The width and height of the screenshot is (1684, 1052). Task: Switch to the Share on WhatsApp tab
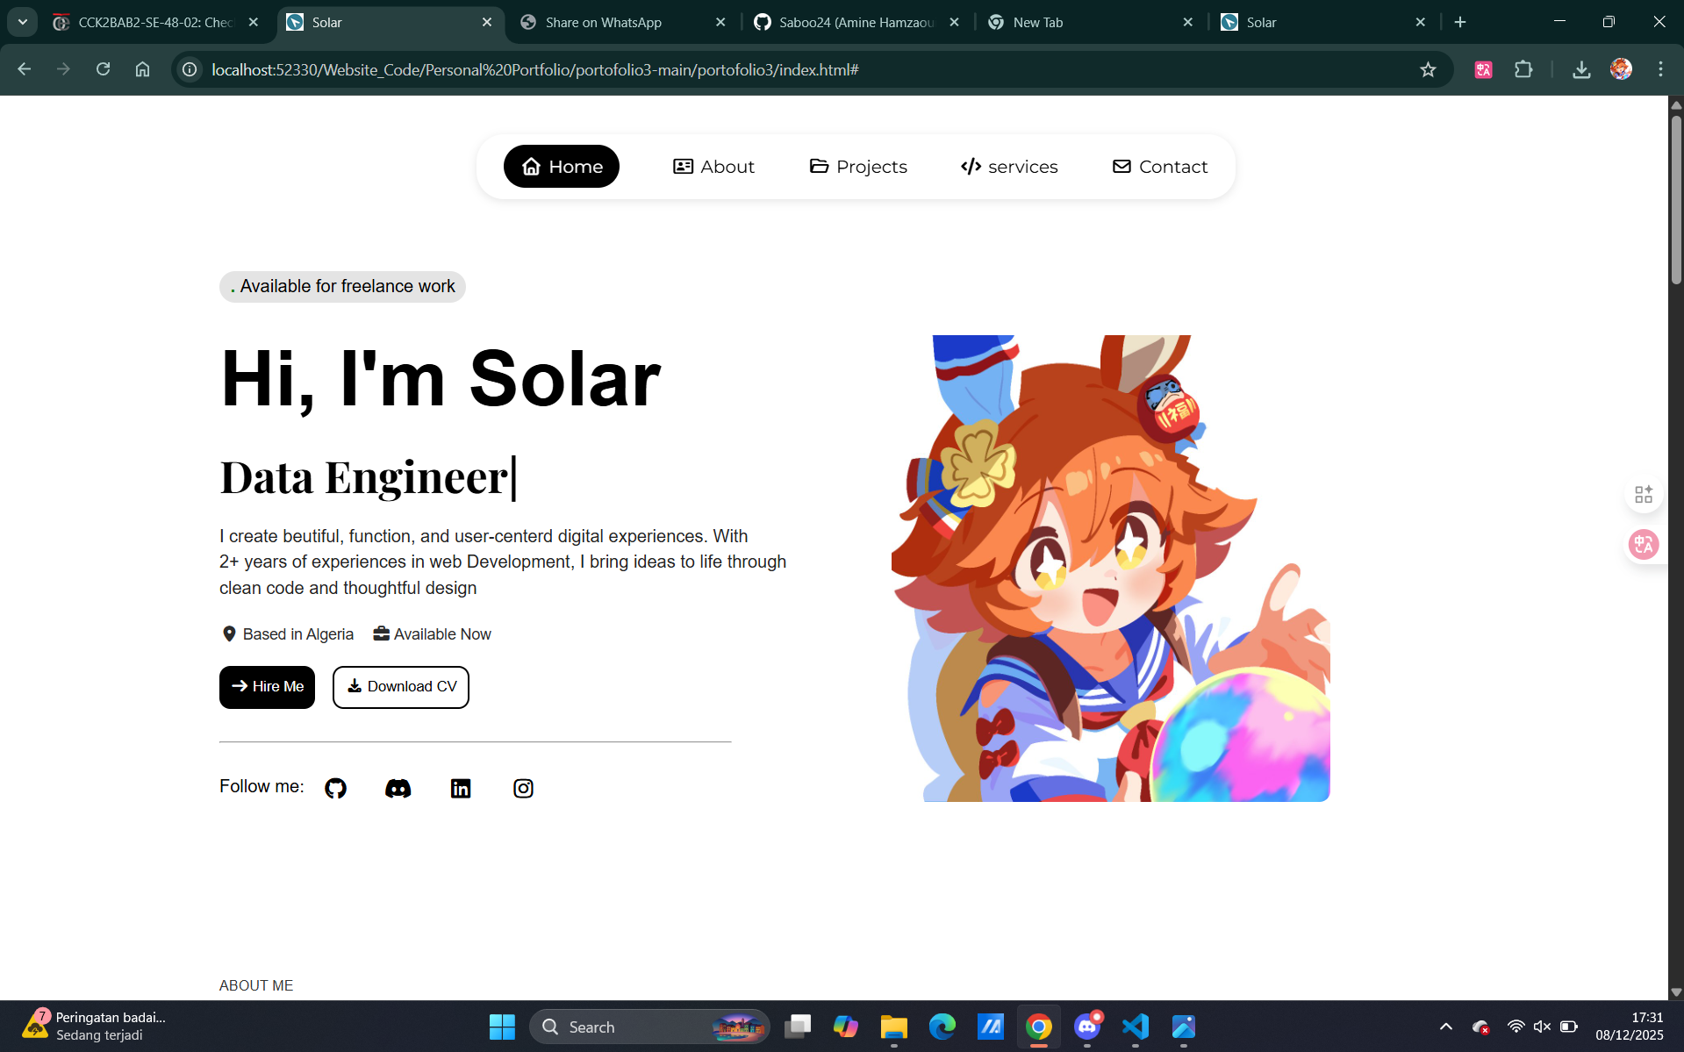coord(602,22)
